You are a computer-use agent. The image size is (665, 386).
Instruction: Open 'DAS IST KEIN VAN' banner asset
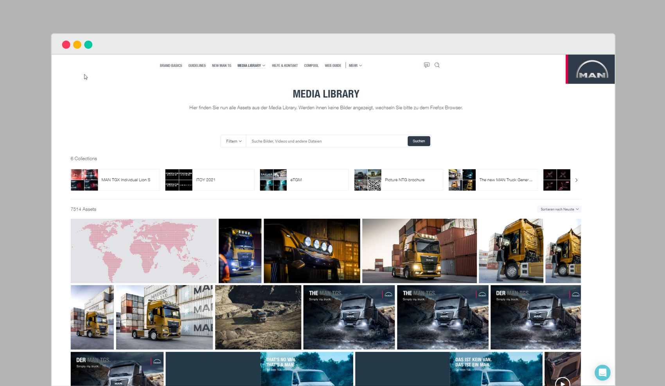pos(449,369)
